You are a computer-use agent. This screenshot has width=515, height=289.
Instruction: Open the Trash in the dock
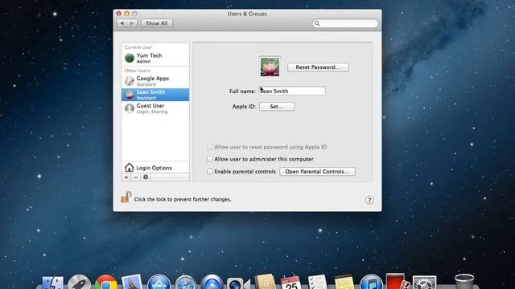[x=464, y=282]
